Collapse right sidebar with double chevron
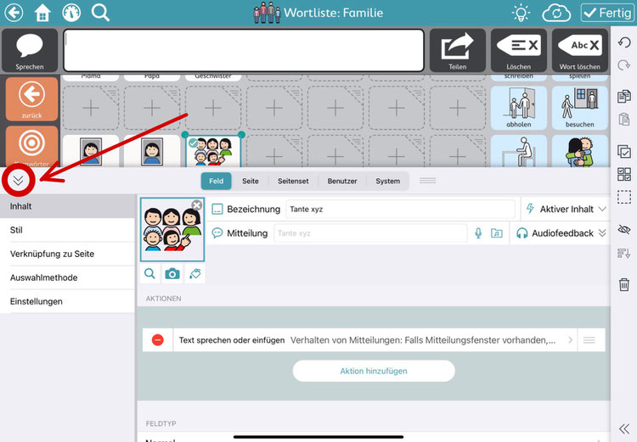The width and height of the screenshot is (637, 442). coord(624,428)
